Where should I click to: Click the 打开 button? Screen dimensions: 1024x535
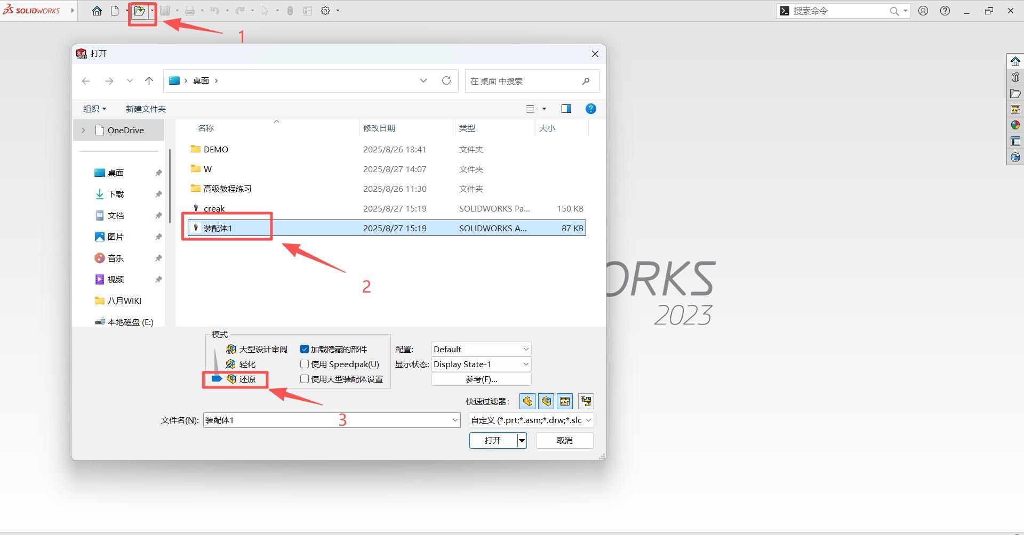[493, 441]
